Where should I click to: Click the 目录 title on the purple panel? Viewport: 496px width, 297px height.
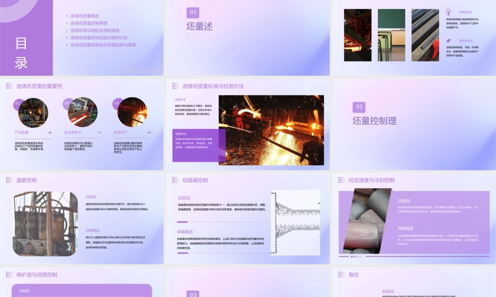[21, 52]
